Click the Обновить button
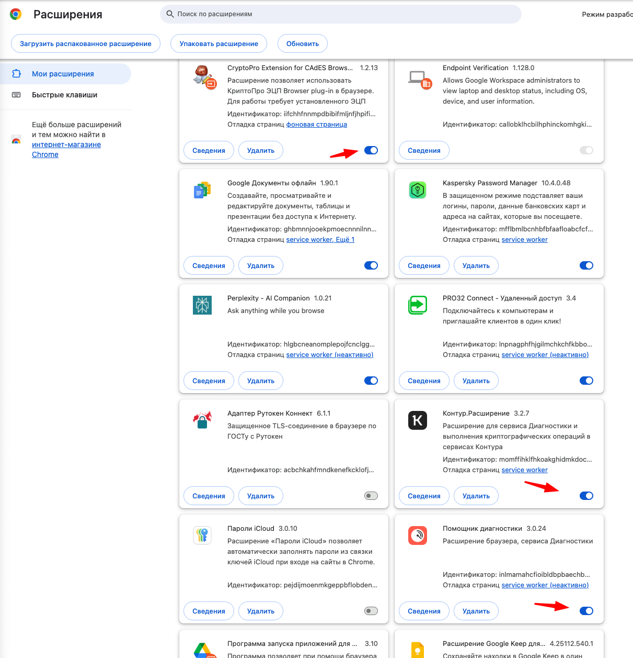This screenshot has width=633, height=658. tap(303, 43)
